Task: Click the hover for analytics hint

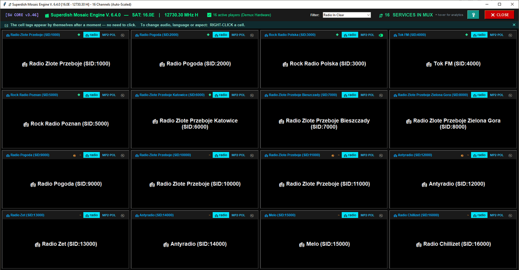Action: (x=449, y=15)
